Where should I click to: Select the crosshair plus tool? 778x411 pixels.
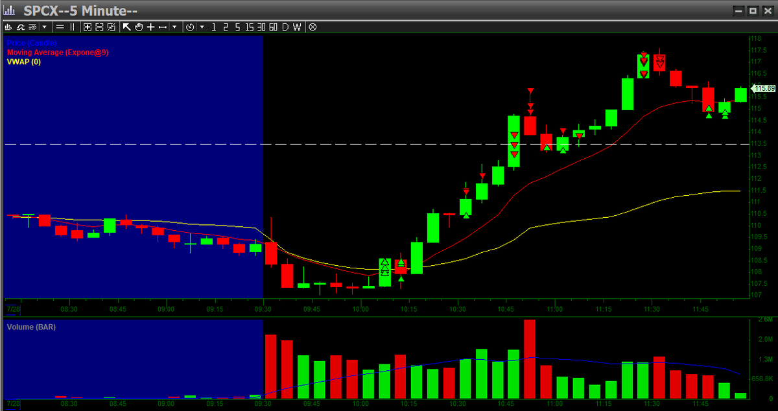point(150,27)
